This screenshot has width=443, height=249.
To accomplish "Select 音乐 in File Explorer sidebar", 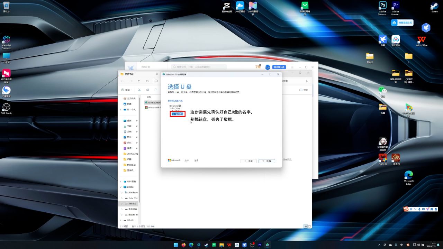I will [127, 143].
